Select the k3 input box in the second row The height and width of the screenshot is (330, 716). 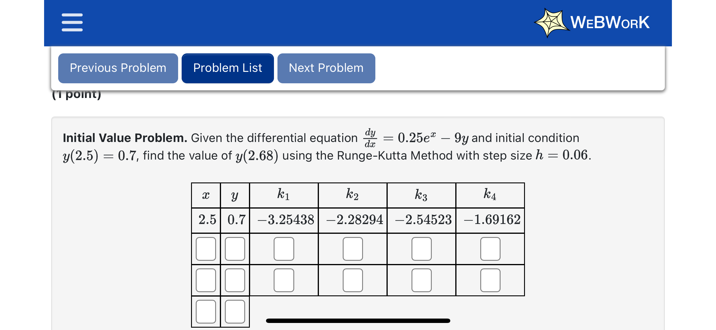point(421,249)
